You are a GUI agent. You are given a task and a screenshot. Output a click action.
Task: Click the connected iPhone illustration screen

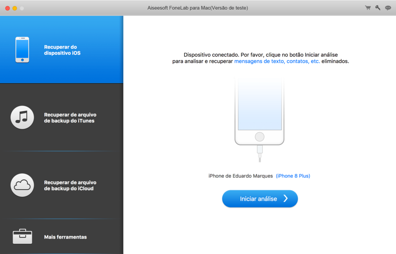pyautogui.click(x=259, y=104)
